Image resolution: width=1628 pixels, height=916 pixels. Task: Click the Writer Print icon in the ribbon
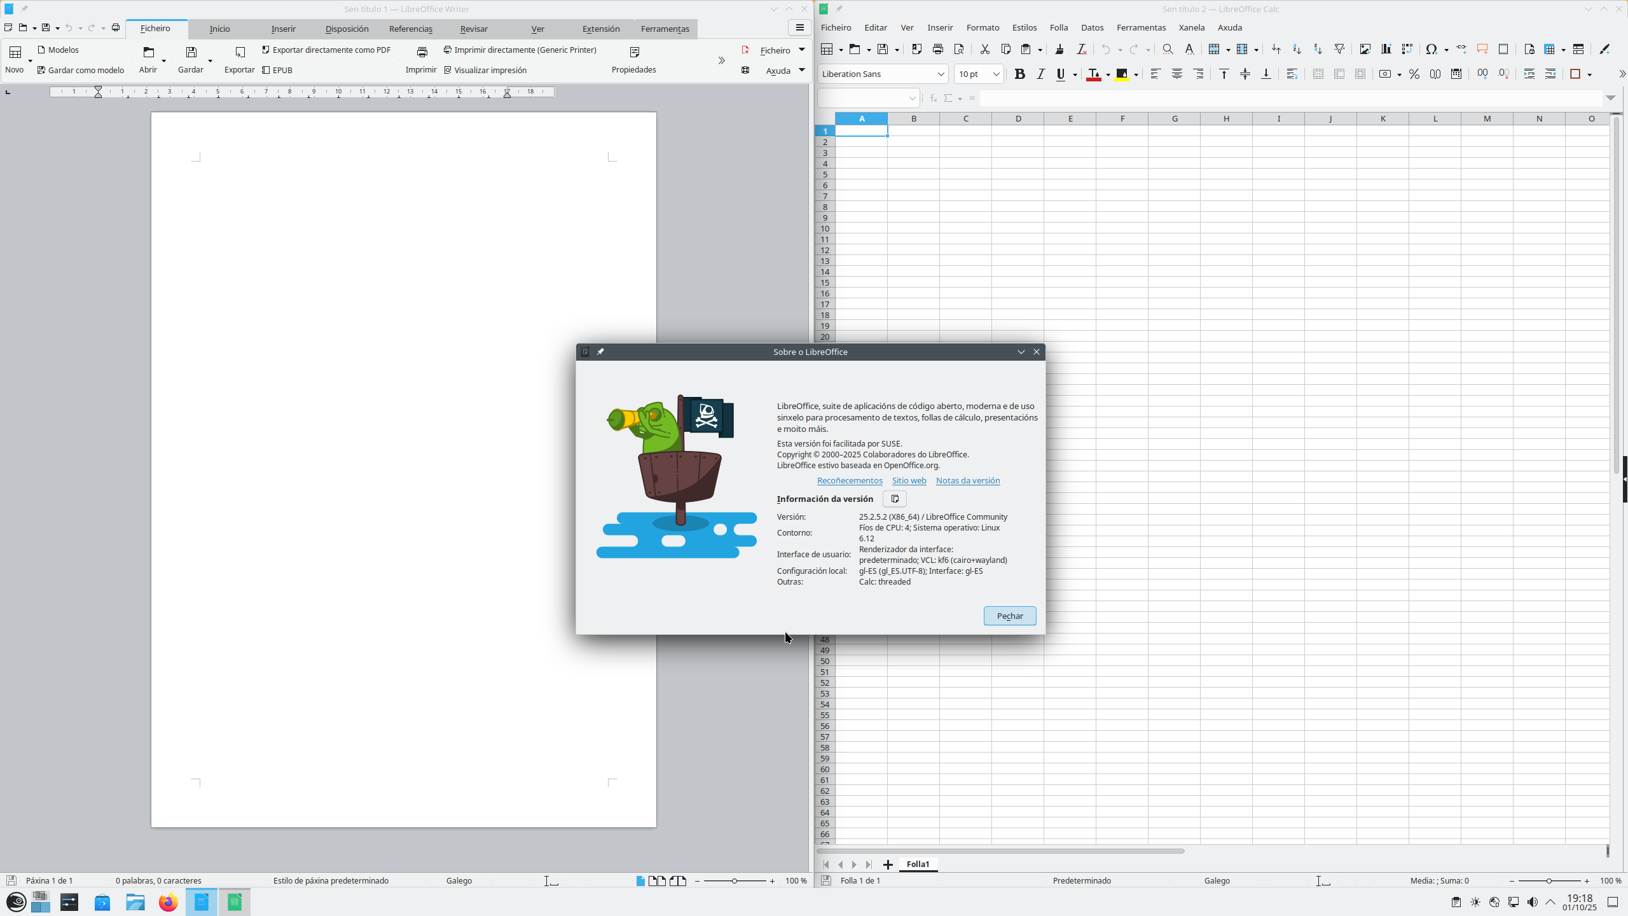[422, 52]
